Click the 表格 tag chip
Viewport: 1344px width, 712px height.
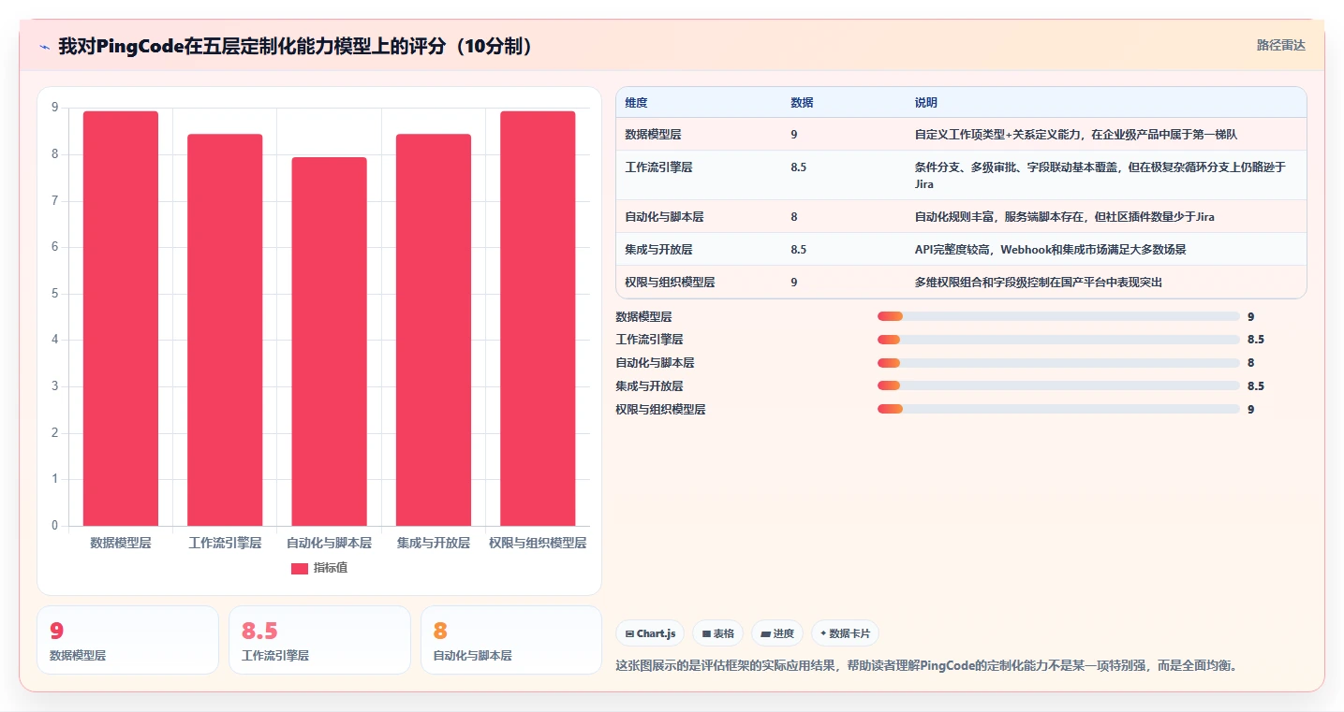point(717,633)
